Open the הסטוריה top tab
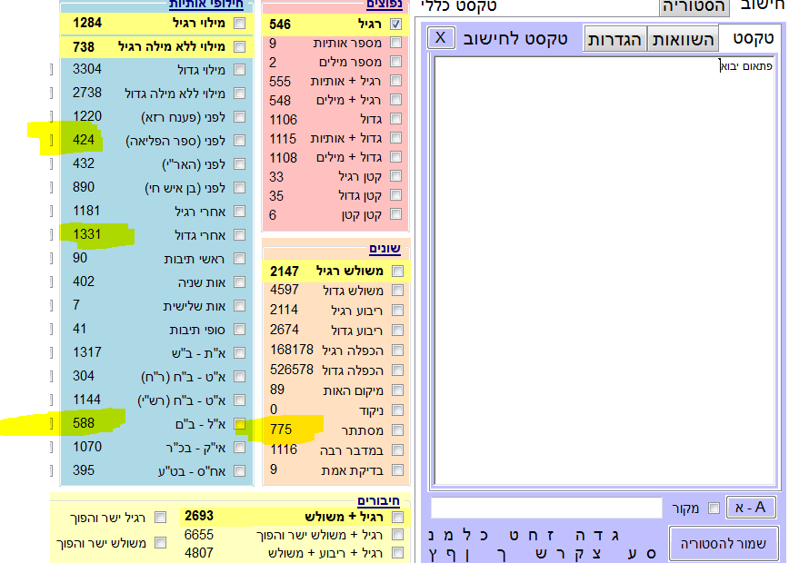The width and height of the screenshot is (789, 563). point(693,6)
